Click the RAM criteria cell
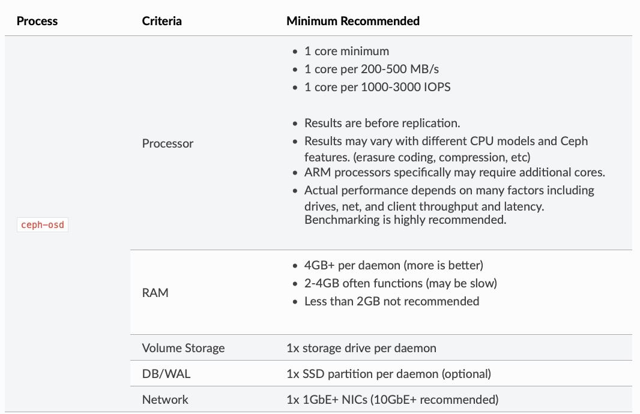This screenshot has width=640, height=414. tap(155, 292)
